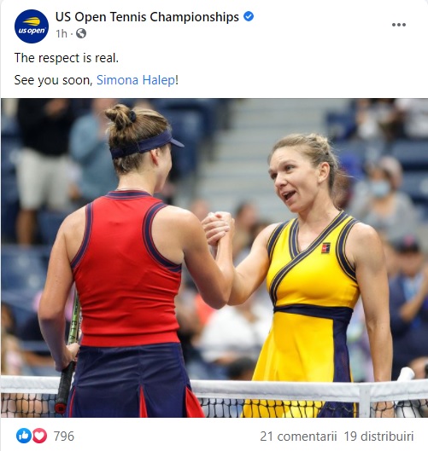Open the Simona Halep tagged profile link
Image resolution: width=428 pixels, height=451 pixels.
136,80
